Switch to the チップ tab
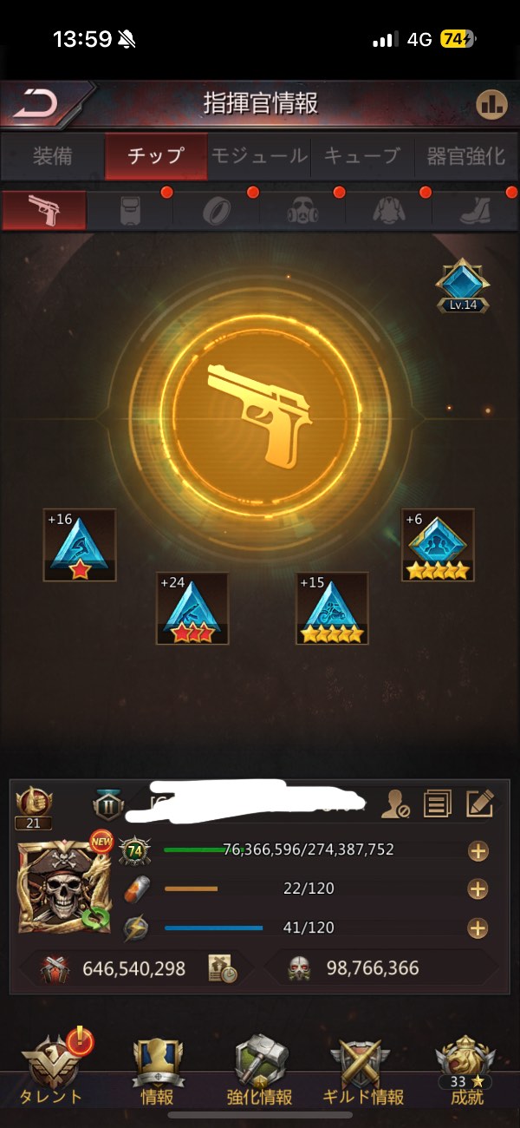520x1128 pixels. coord(156,156)
